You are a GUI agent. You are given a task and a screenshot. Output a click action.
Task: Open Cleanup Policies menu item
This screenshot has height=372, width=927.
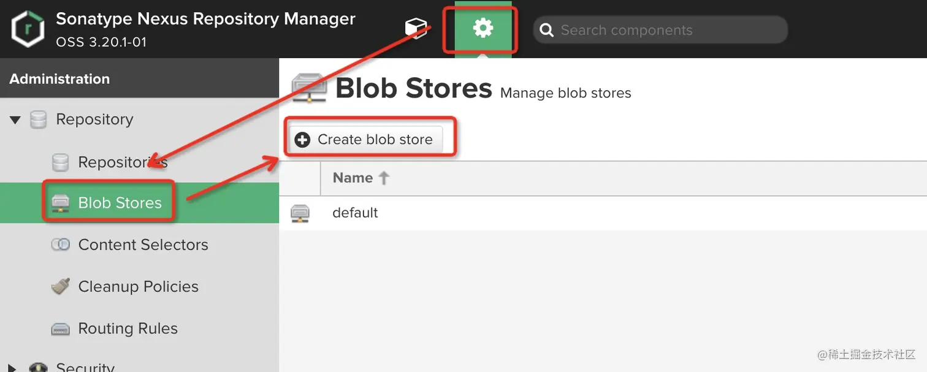[139, 286]
